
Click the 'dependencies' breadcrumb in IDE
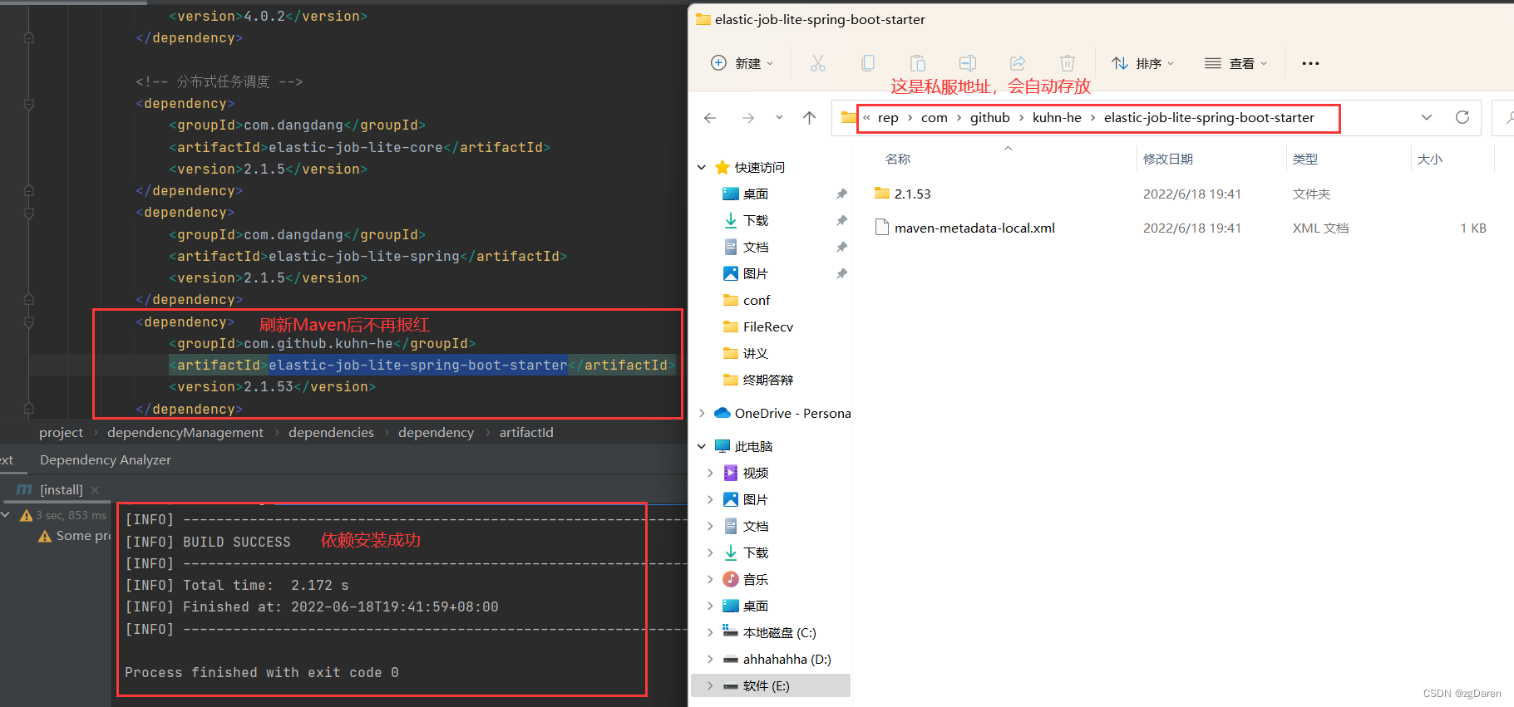coord(331,432)
